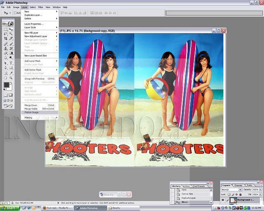264x211 pixels.
Task: Hide the Background copy layer eye
Action: (223, 200)
